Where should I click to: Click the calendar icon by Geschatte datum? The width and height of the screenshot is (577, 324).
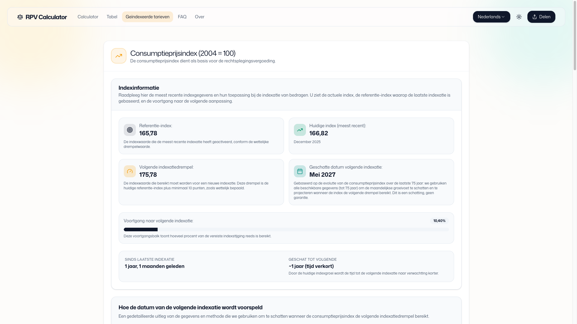(300, 171)
